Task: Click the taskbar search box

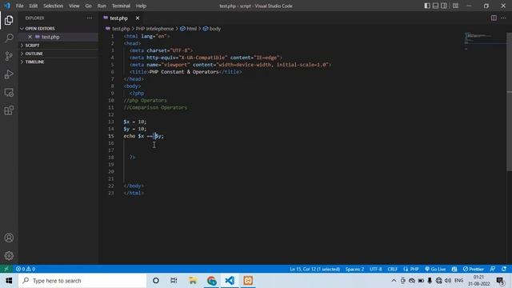Action: (82, 281)
